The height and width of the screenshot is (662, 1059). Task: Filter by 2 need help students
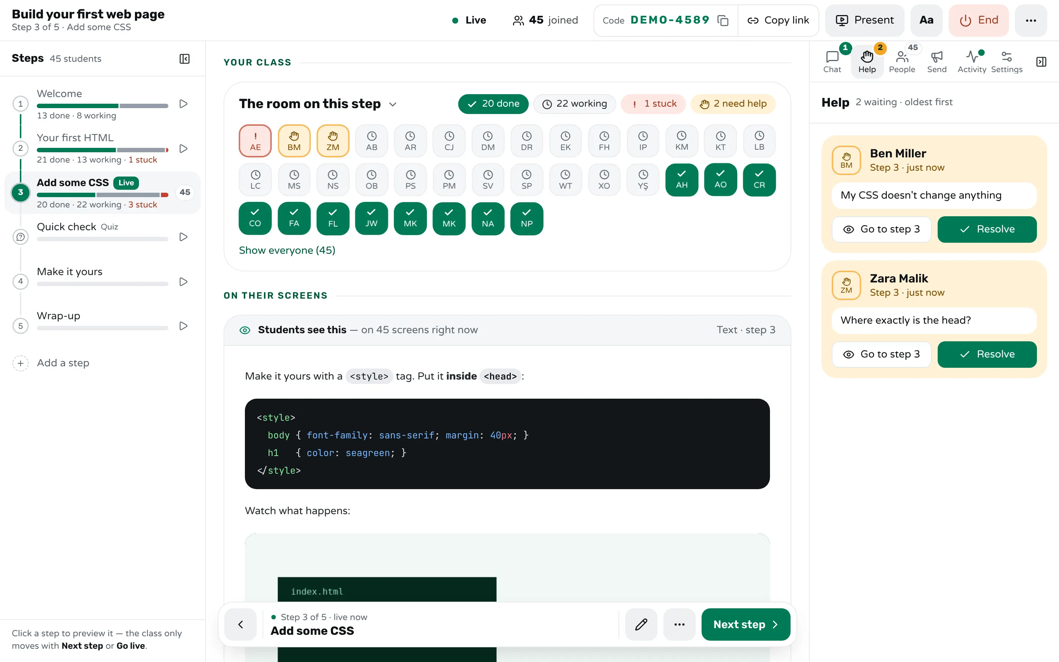coord(733,104)
